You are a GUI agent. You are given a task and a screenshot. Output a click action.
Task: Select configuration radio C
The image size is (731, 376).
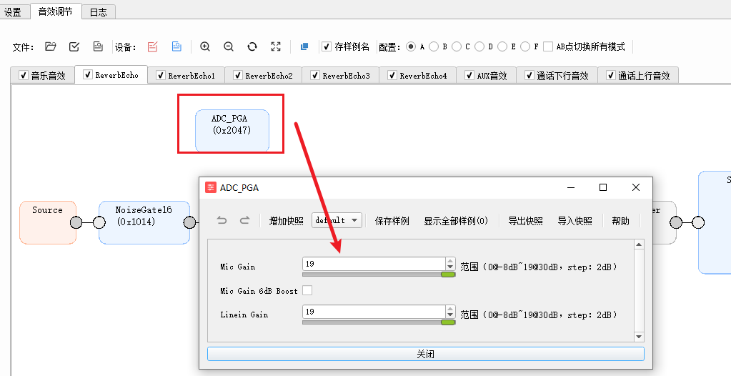457,46
